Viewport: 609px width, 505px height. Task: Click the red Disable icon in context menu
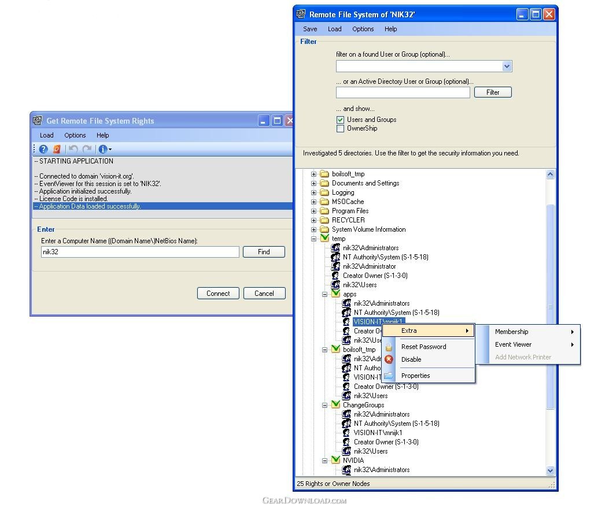(389, 359)
